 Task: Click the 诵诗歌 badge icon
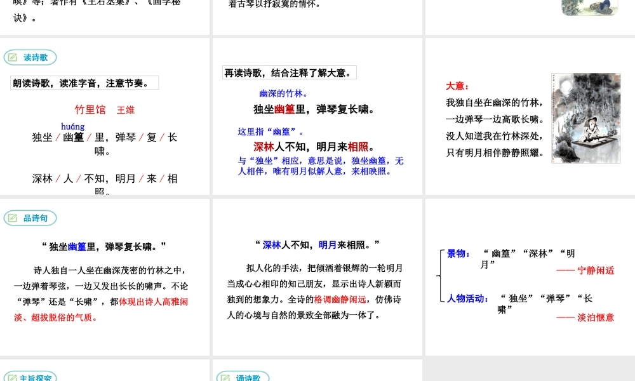[225, 378]
